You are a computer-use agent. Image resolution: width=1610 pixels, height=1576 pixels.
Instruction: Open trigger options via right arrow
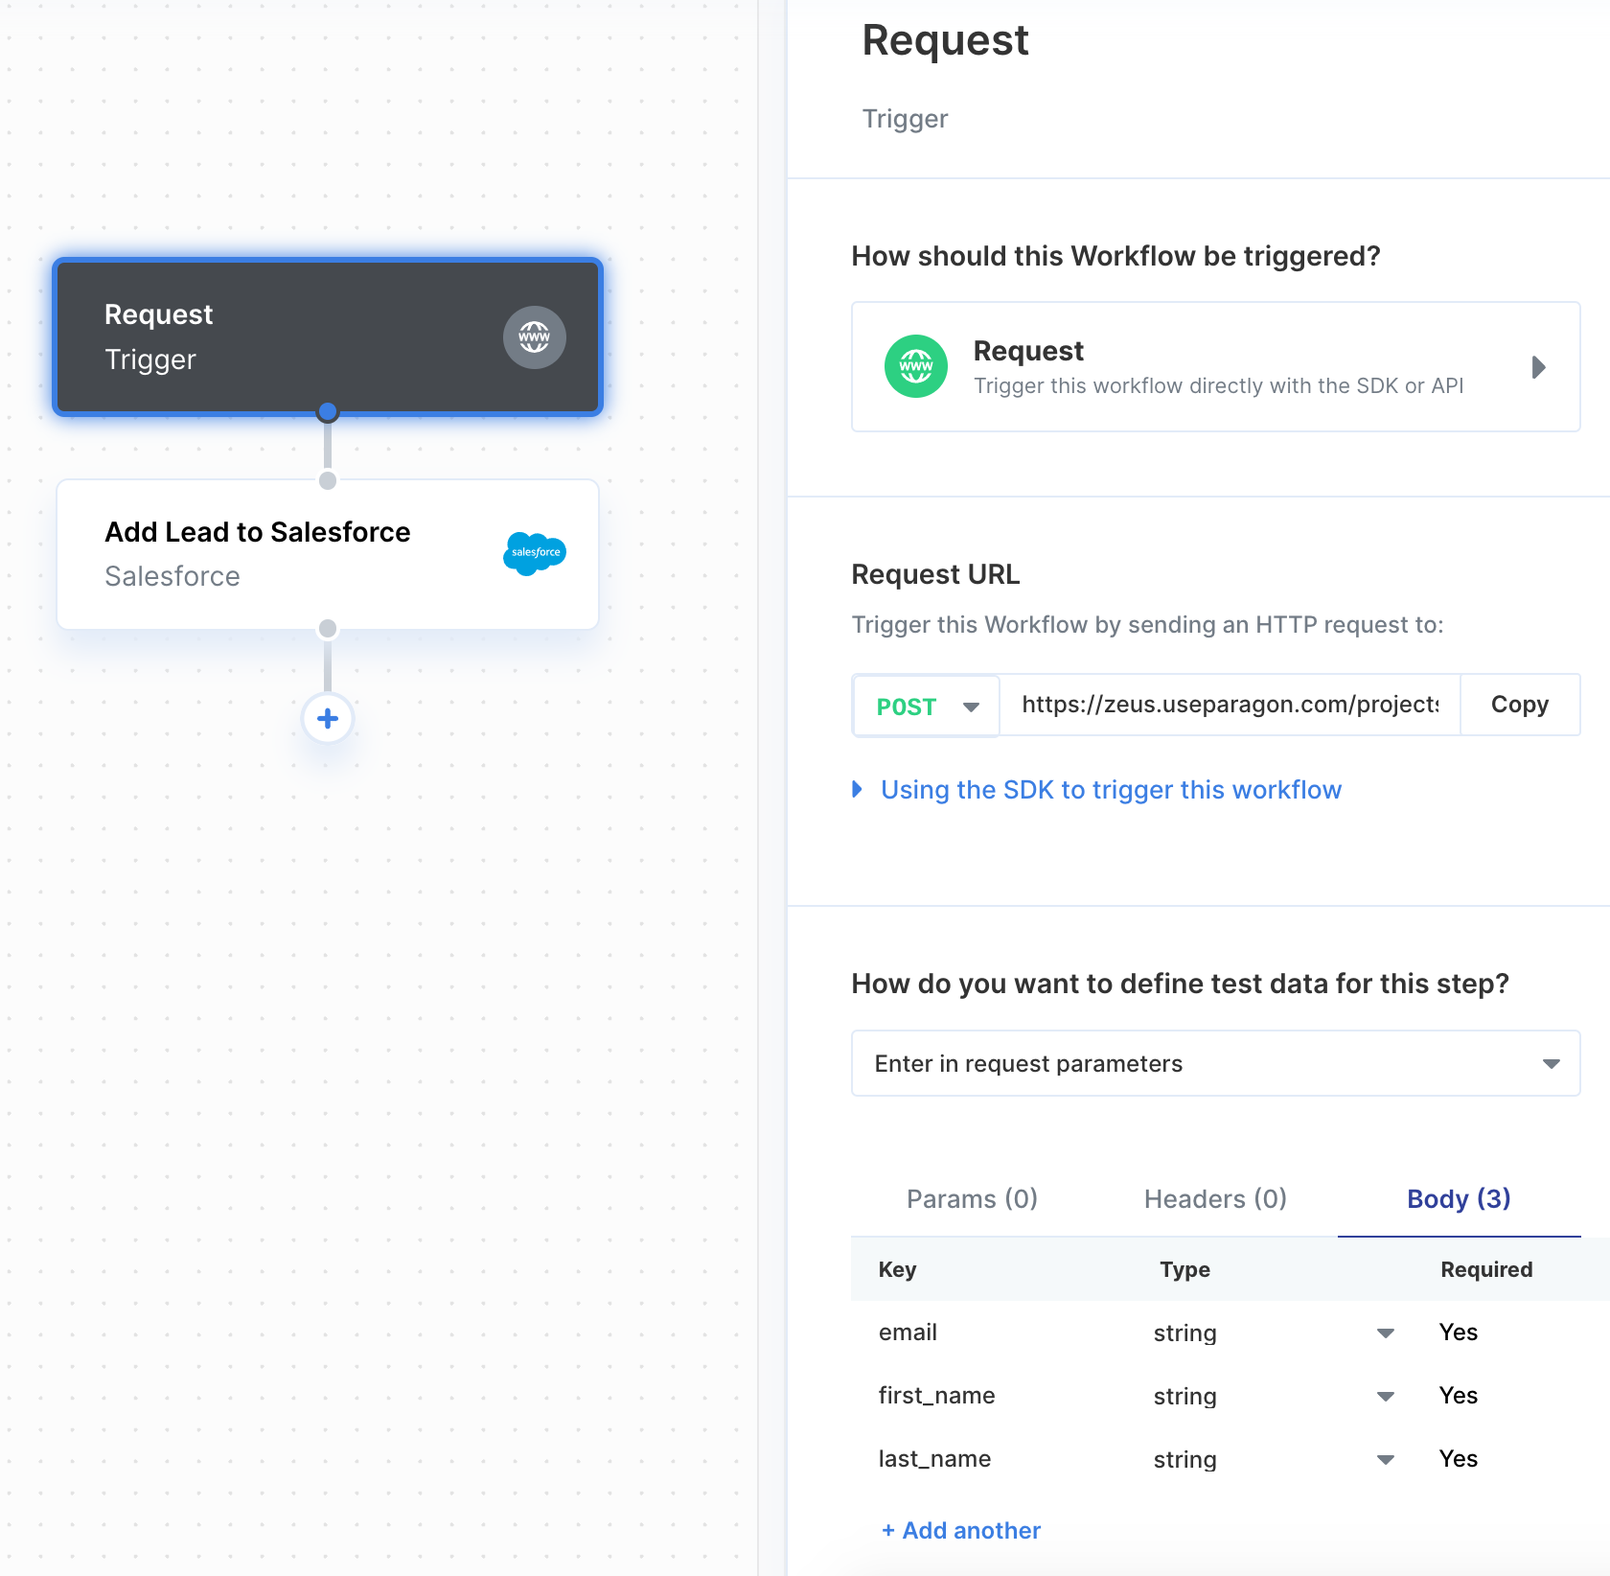(1538, 367)
